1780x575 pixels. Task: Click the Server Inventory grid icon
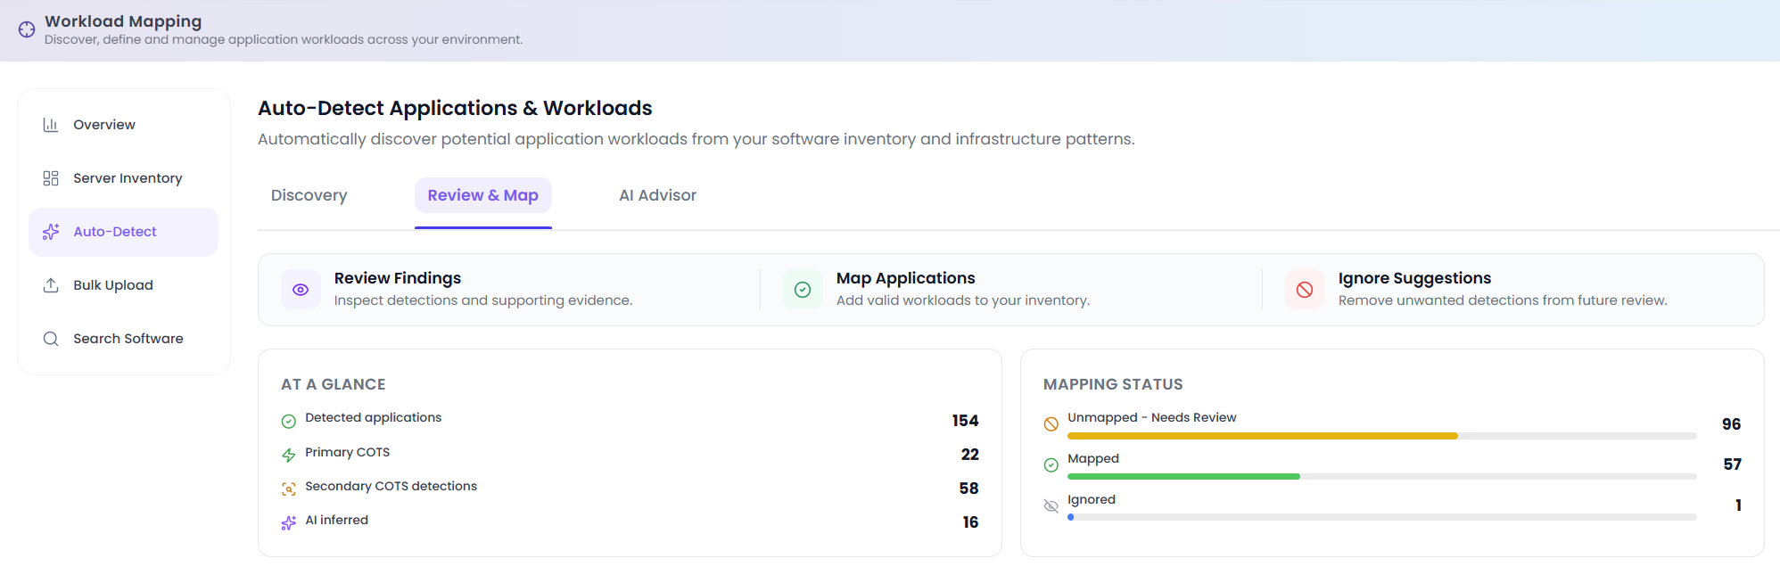51,178
